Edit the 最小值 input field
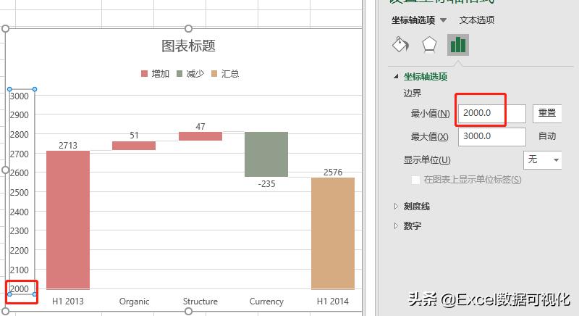579x316 pixels. click(492, 114)
